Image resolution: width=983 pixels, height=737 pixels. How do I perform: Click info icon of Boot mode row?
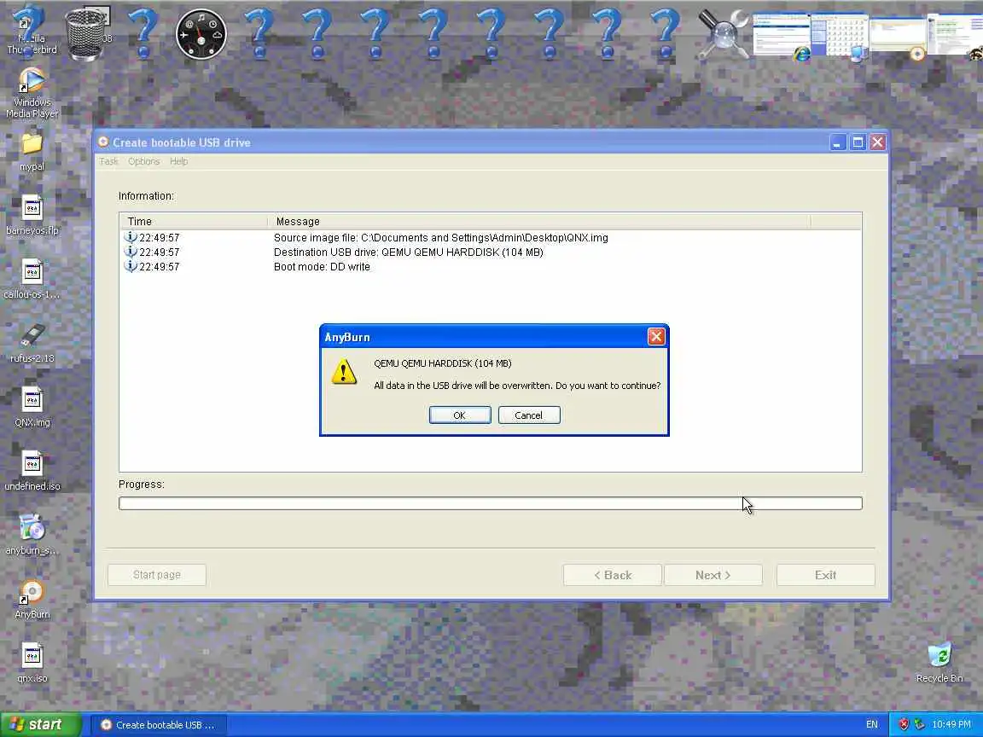(x=131, y=266)
